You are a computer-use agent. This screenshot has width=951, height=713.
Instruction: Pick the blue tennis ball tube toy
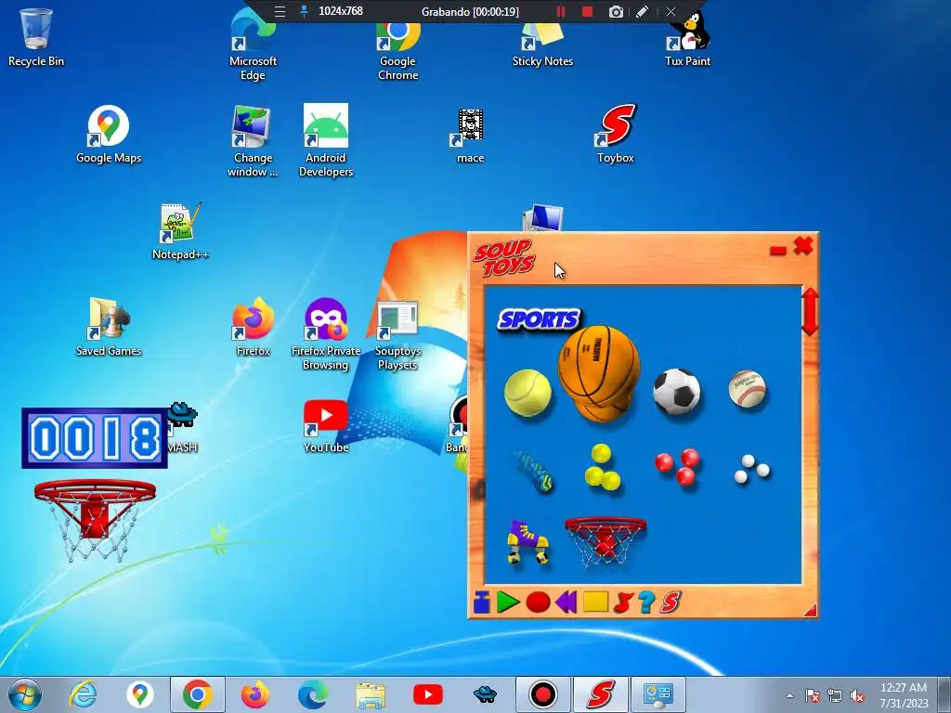tap(534, 471)
